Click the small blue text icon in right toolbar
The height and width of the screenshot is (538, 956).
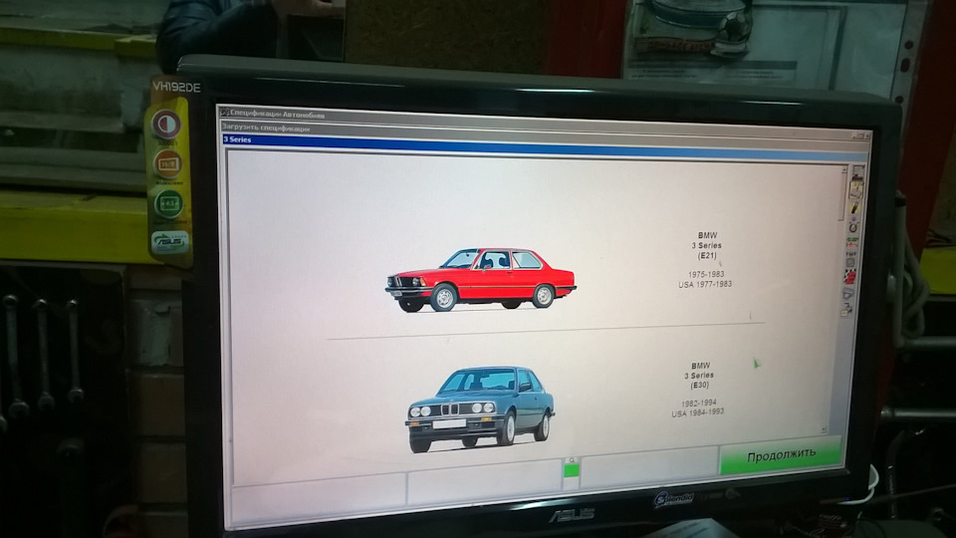click(x=851, y=254)
